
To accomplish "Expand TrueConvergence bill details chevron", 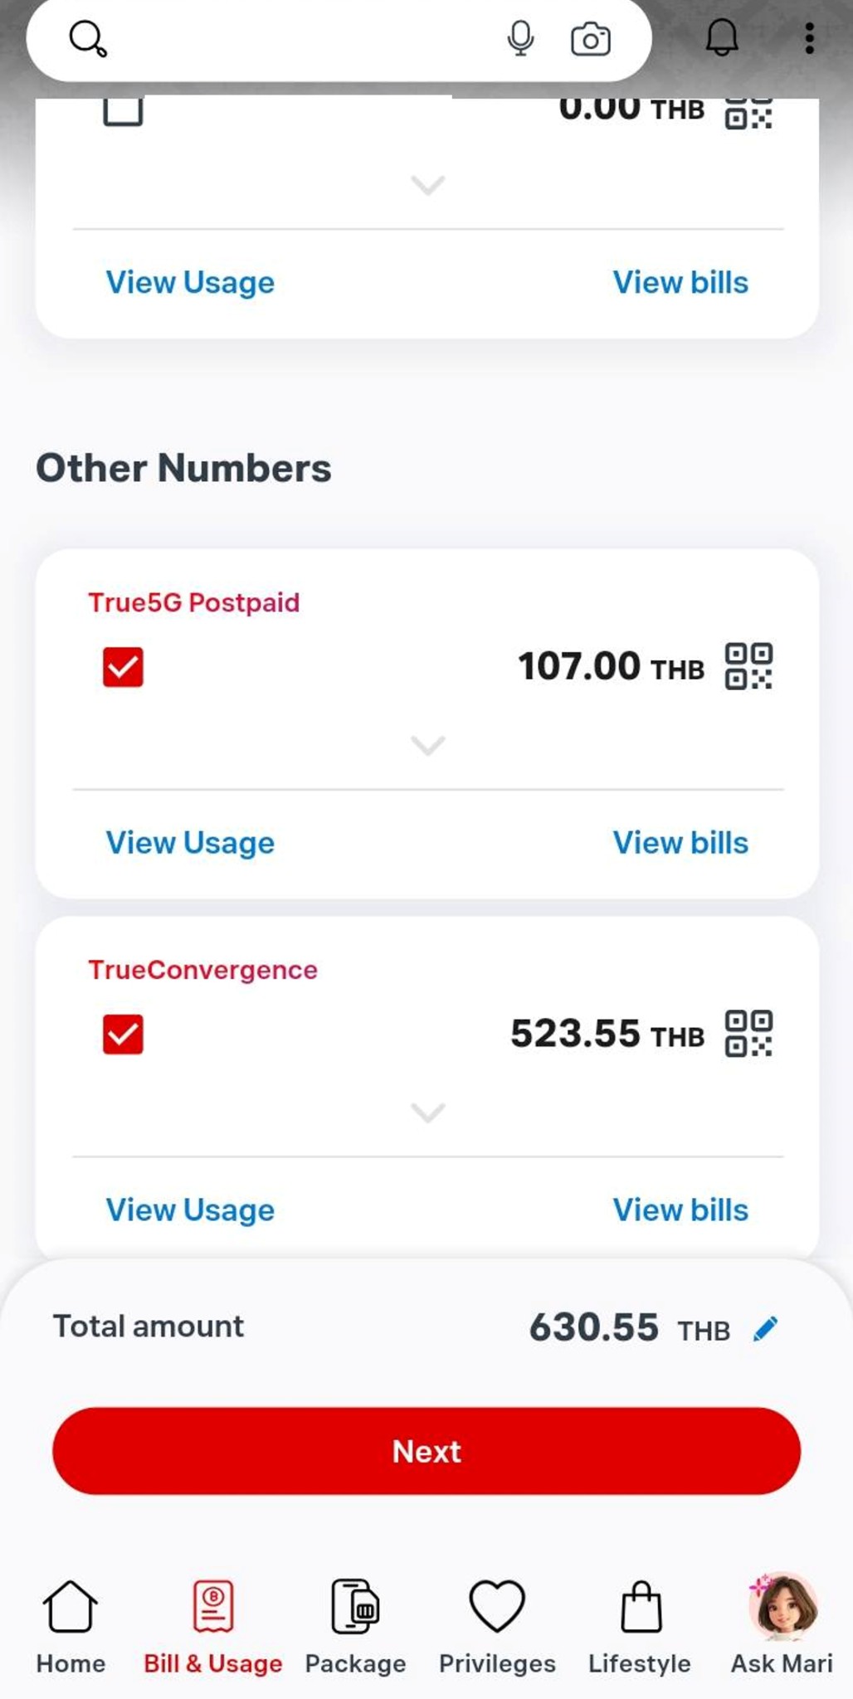I will pos(428,1112).
